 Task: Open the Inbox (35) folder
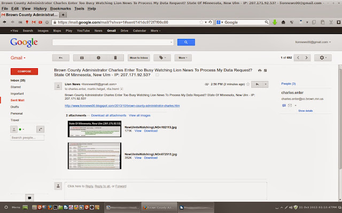point(18,80)
